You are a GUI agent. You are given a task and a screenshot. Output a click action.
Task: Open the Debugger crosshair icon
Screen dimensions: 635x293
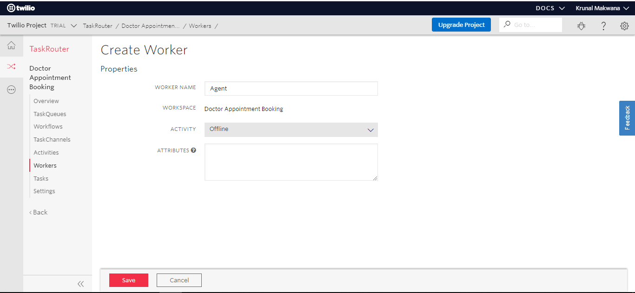click(581, 26)
